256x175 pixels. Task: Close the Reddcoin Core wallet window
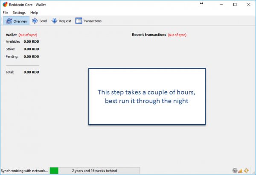tap(249, 5)
